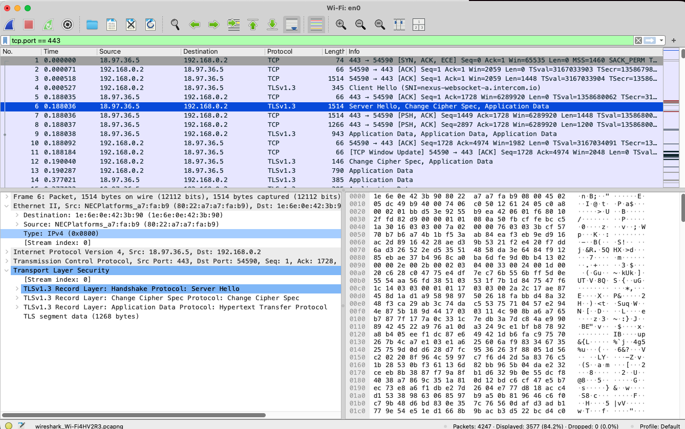Screen dimensions: 685x429
Task: Start capturing packets with shark fin icon
Action: 10,25
